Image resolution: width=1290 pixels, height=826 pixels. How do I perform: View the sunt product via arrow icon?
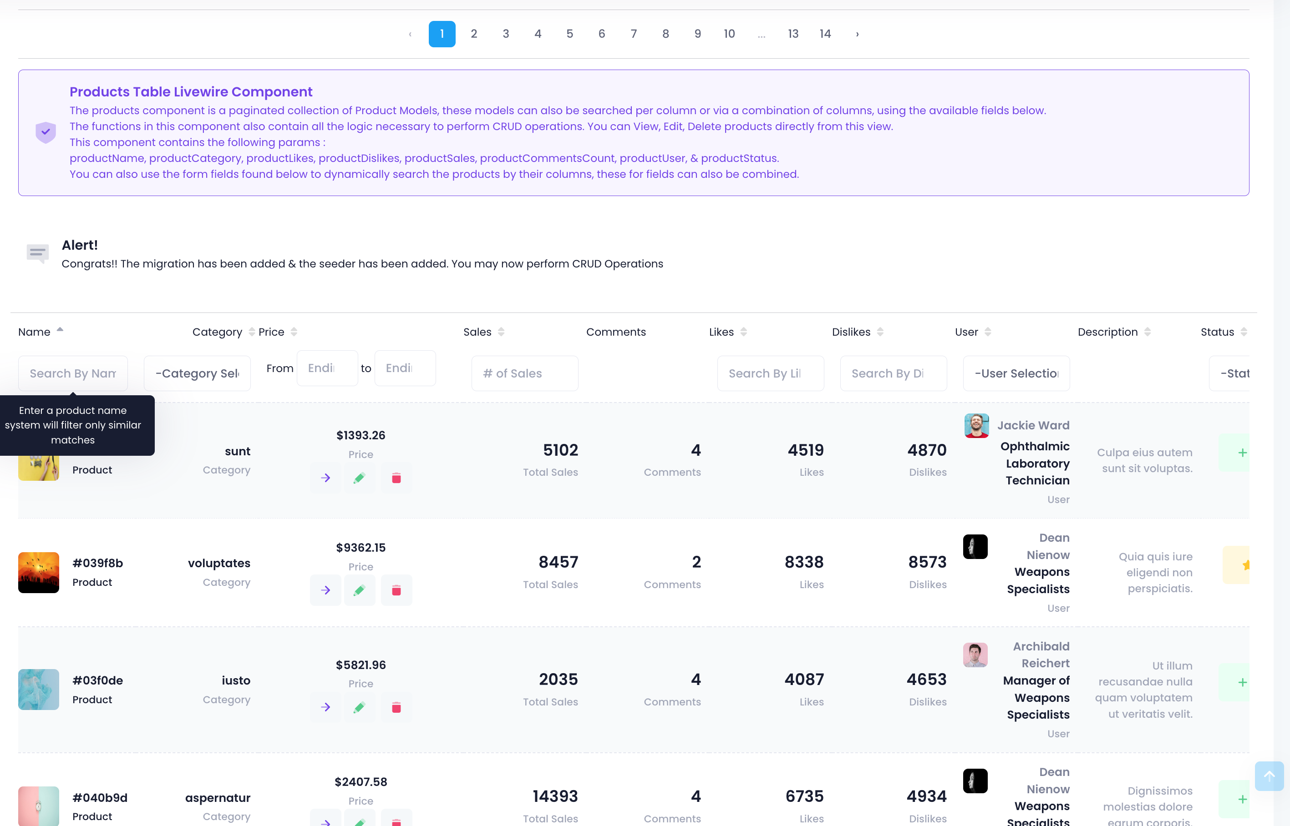[325, 478]
